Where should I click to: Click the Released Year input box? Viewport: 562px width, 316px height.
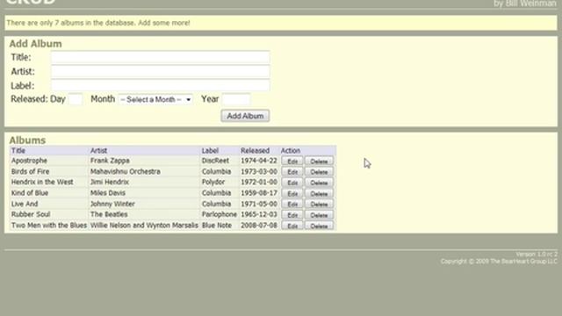(236, 99)
